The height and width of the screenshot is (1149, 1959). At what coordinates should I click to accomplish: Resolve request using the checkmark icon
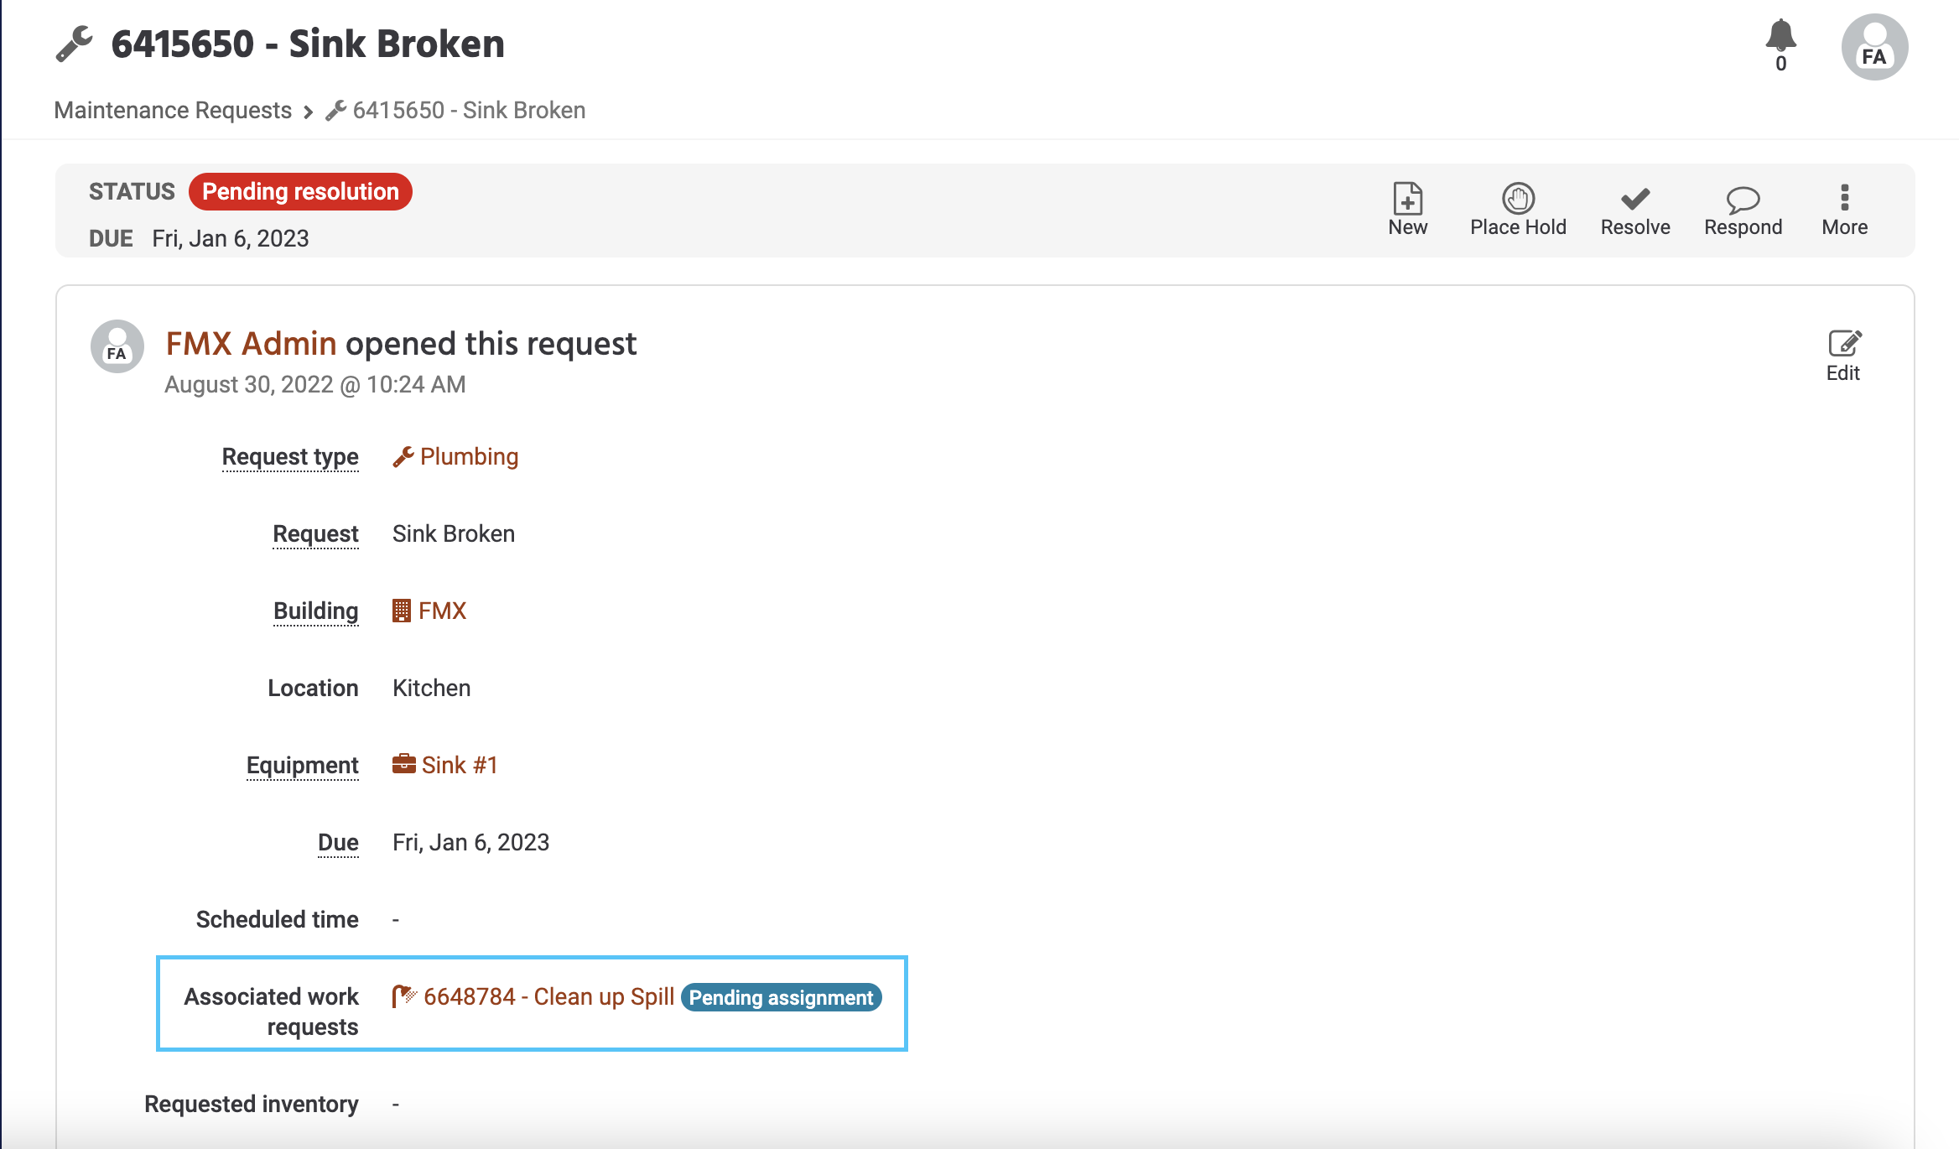pos(1634,199)
